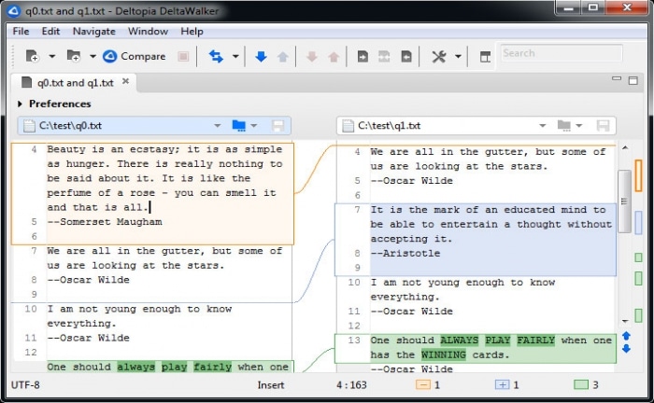
Task: Open the tools wrench icon
Action: coord(438,56)
